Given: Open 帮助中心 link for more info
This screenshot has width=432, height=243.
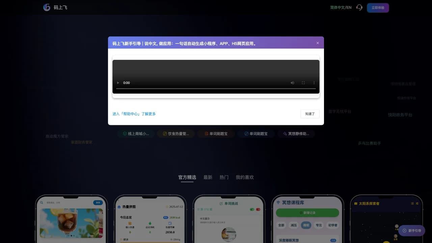Looking at the screenshot, I should 134,114.
